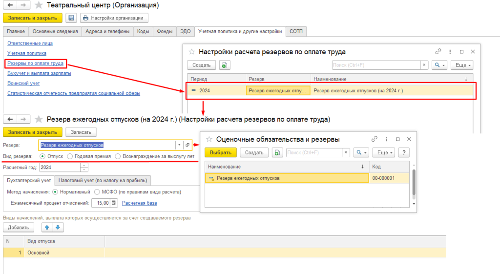Choose МСФО accrual method

97,191
